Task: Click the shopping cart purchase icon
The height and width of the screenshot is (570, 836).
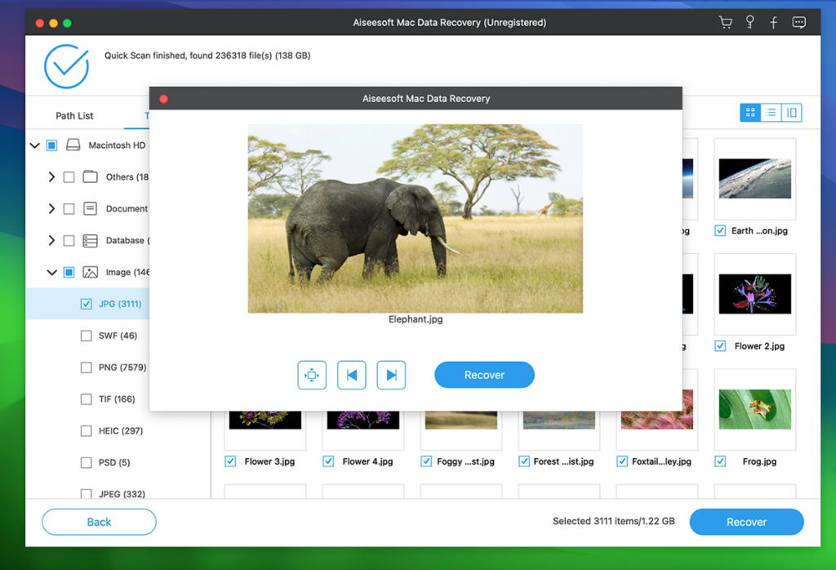Action: click(x=725, y=23)
